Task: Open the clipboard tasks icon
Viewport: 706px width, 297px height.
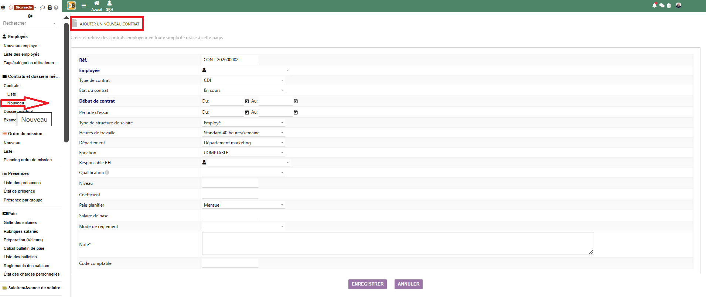Action: [669, 6]
